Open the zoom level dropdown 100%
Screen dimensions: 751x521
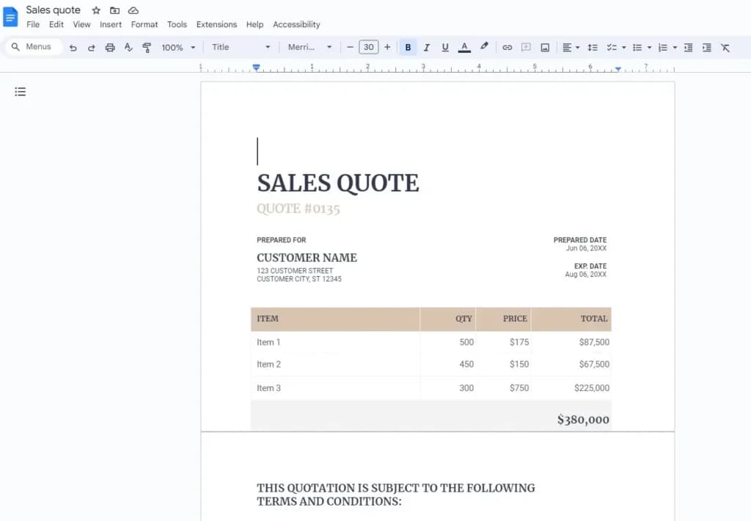point(178,48)
